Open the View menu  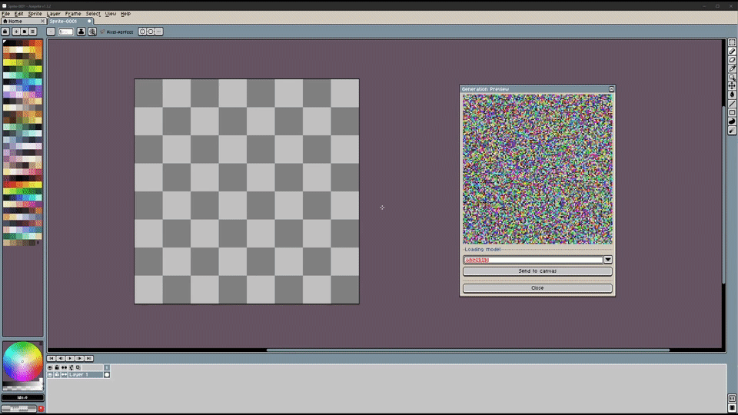pyautogui.click(x=111, y=14)
